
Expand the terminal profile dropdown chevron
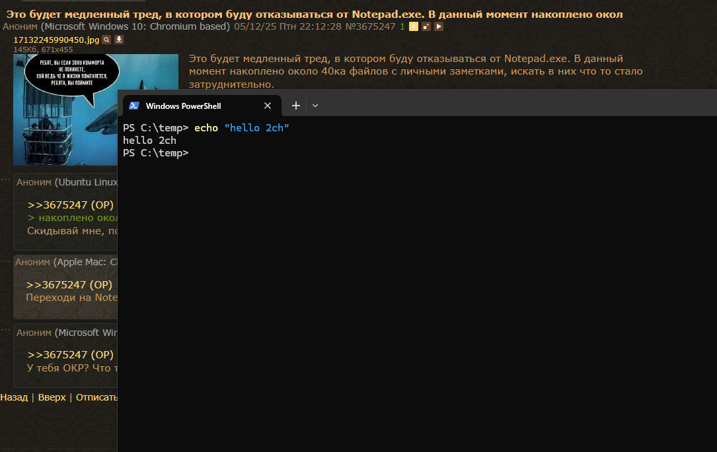[315, 106]
